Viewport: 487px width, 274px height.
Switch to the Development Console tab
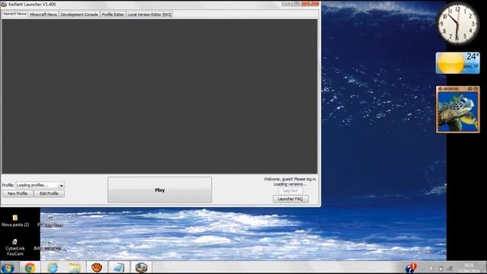coord(79,14)
